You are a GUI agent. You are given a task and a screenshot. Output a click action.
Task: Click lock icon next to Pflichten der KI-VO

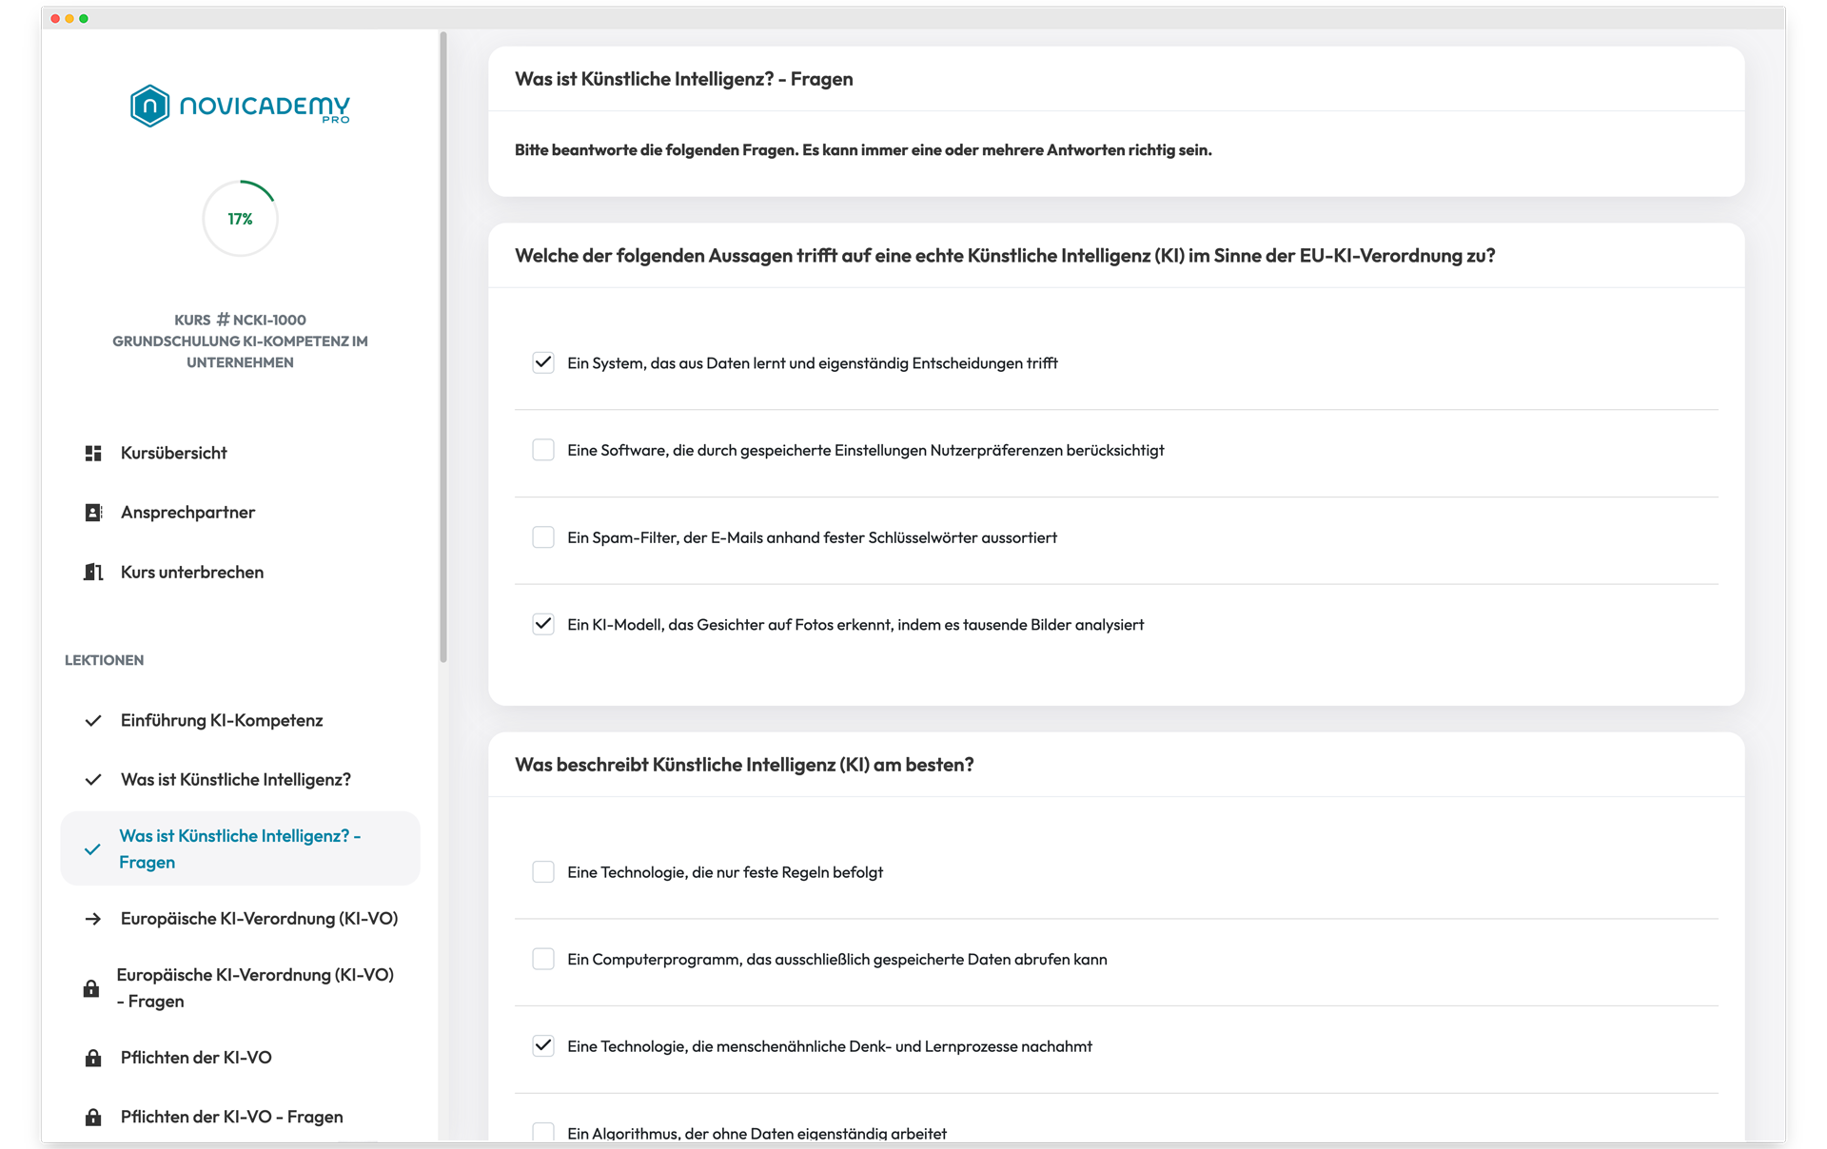[x=93, y=1058]
